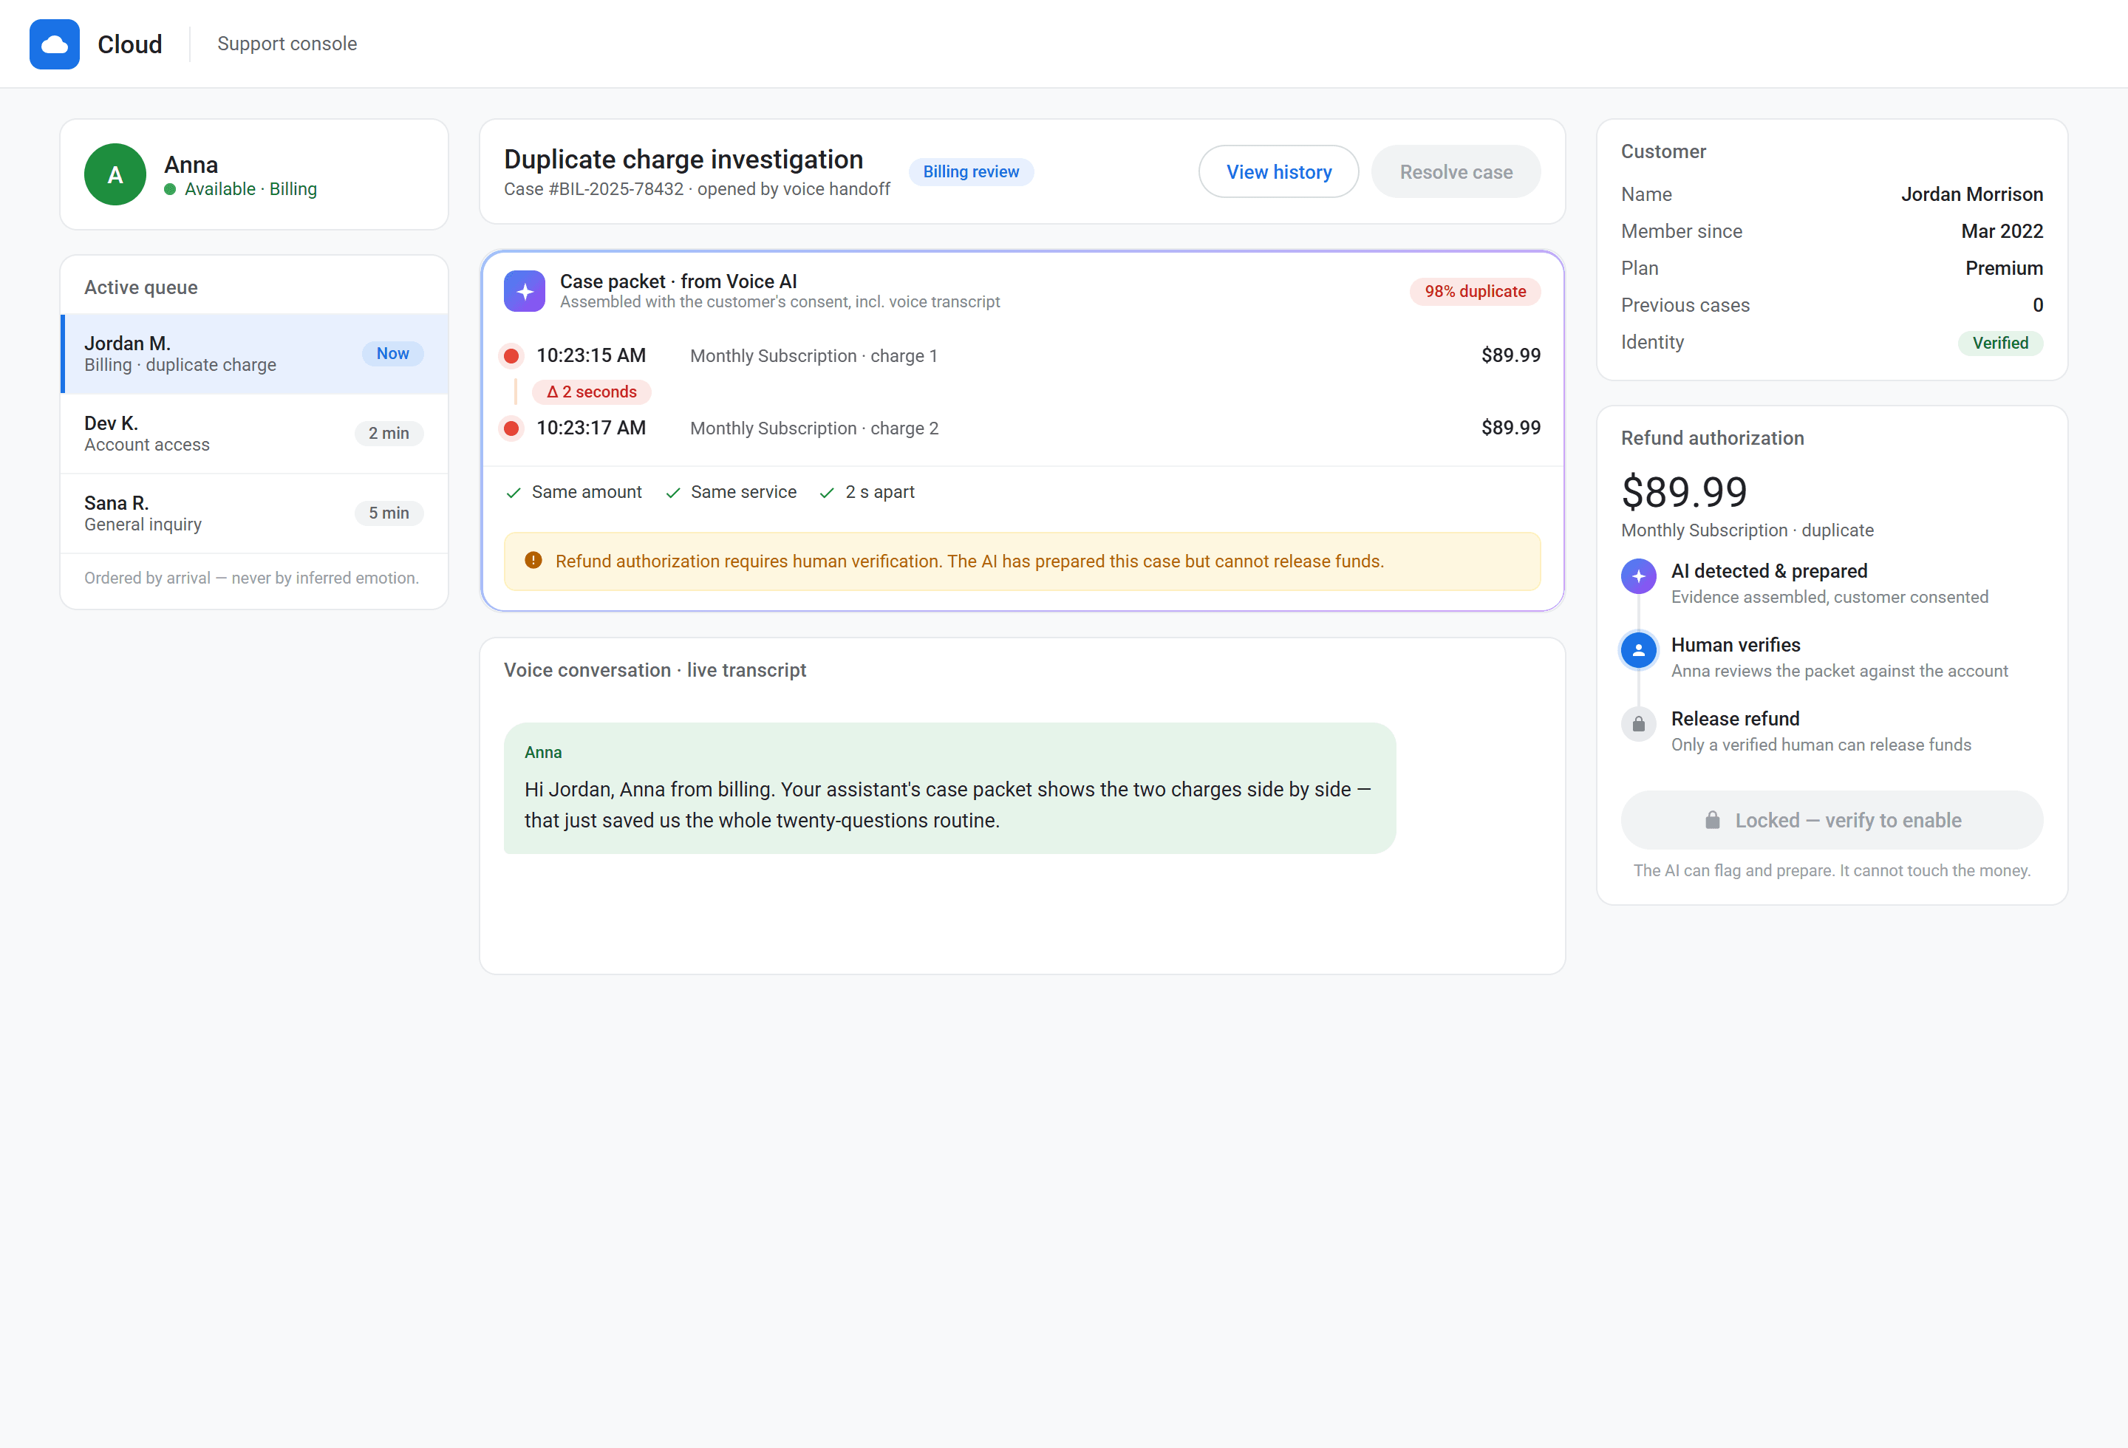Viewport: 2128px width, 1448px height.
Task: Click the Duplicate charge investigation title
Action: click(683, 160)
